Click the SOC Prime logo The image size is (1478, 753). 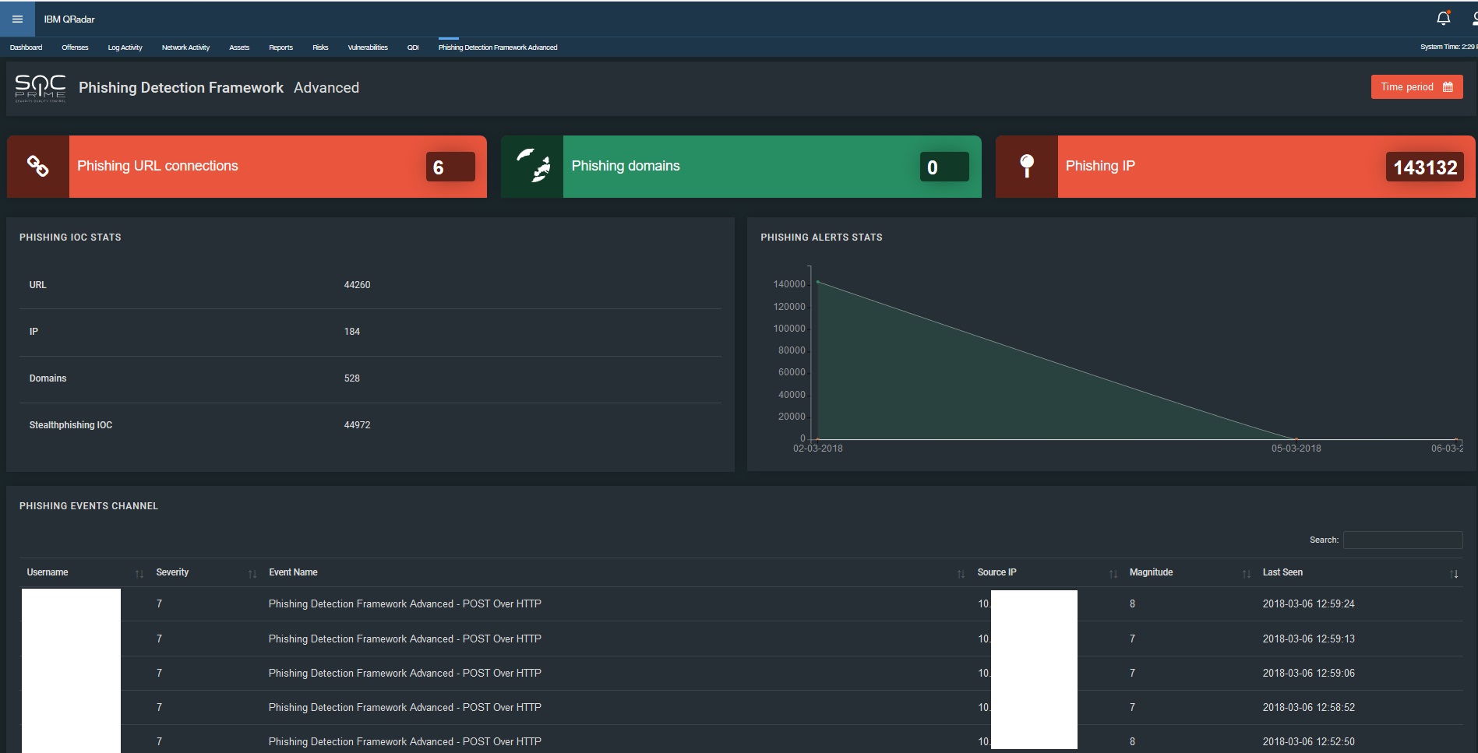41,88
